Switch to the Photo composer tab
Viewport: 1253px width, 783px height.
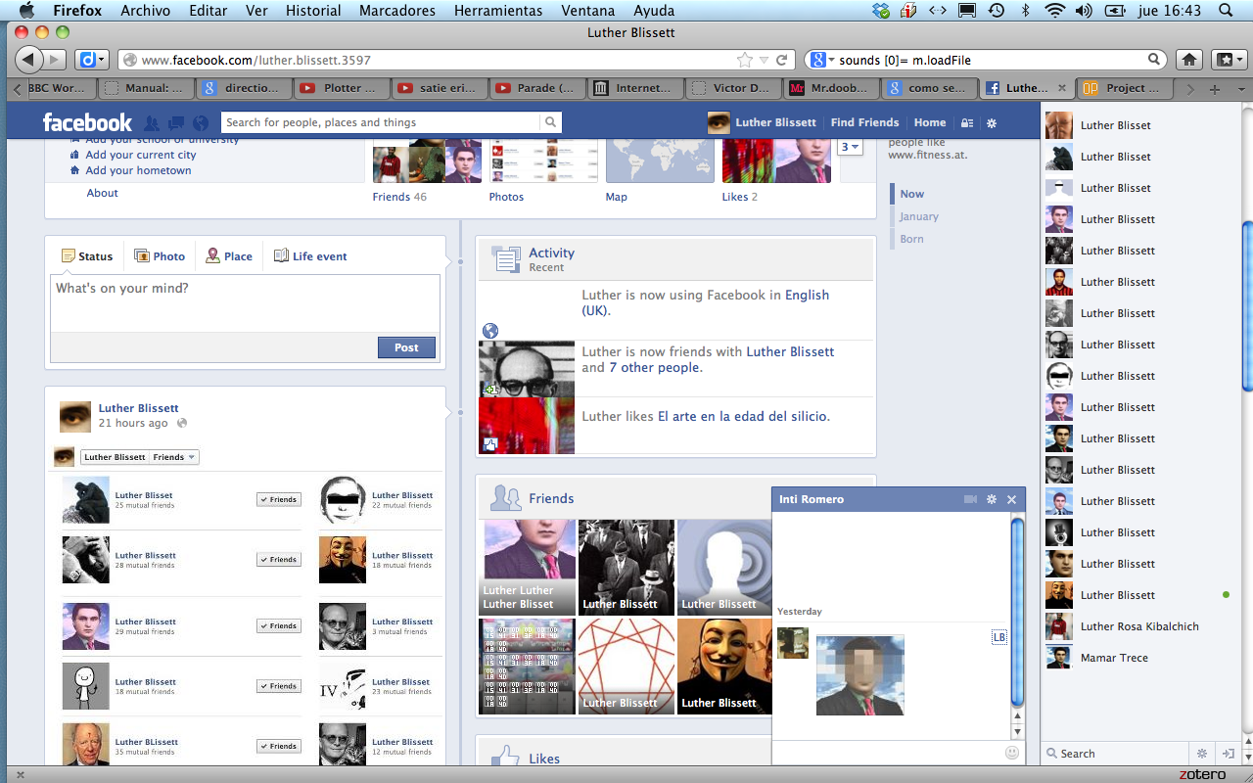click(160, 256)
